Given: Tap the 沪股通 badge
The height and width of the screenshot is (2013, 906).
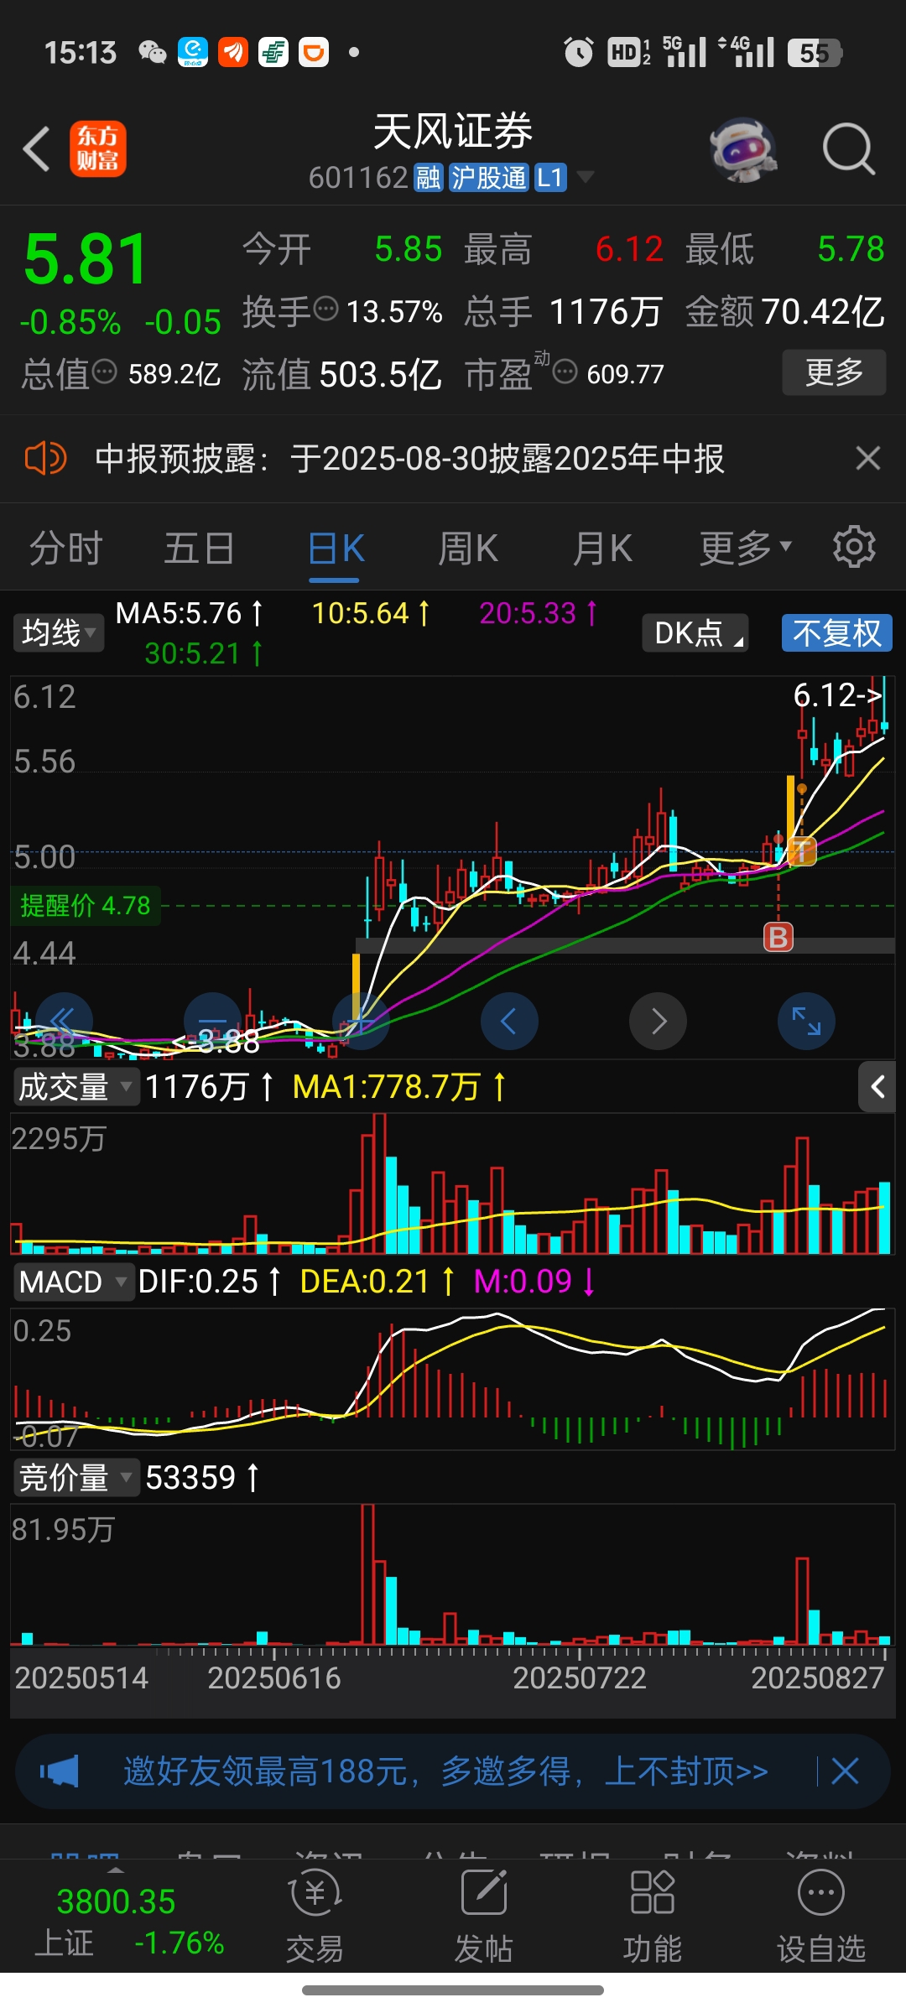Looking at the screenshot, I should 489,178.
